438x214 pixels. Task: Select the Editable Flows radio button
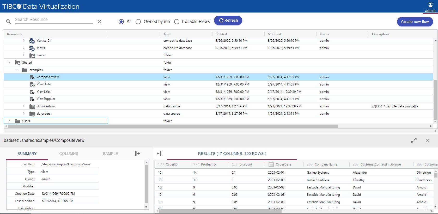tap(177, 22)
